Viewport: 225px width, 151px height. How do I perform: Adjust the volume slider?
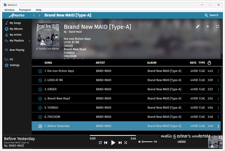pos(147,142)
